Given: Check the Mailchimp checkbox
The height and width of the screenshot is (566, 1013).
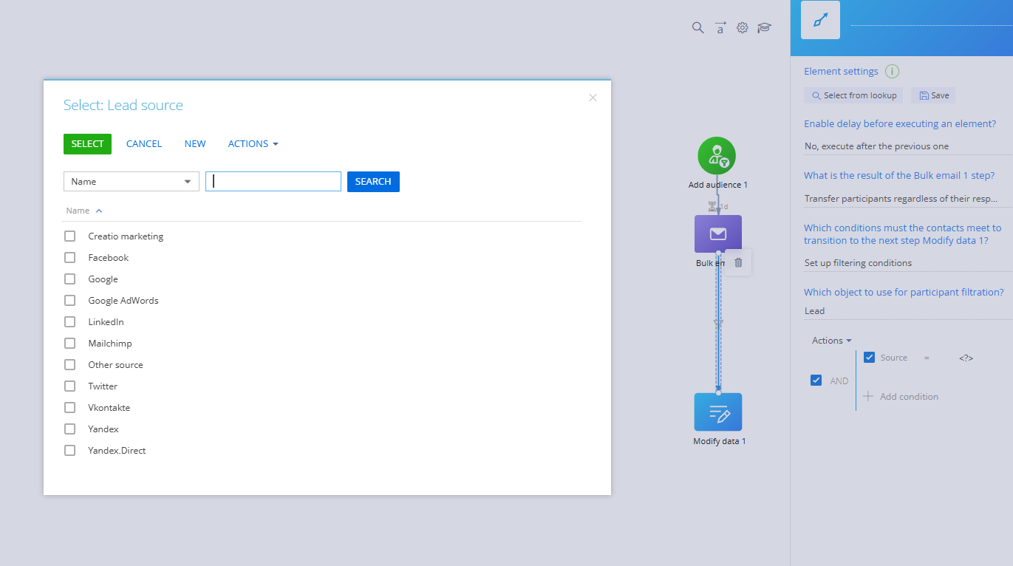Looking at the screenshot, I should point(70,344).
